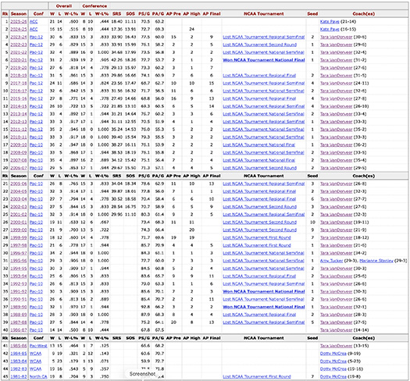The height and width of the screenshot is (381, 410).
Task: Open Lost NCAA Tournament First Round for 1998-99
Action: coord(257,237)
